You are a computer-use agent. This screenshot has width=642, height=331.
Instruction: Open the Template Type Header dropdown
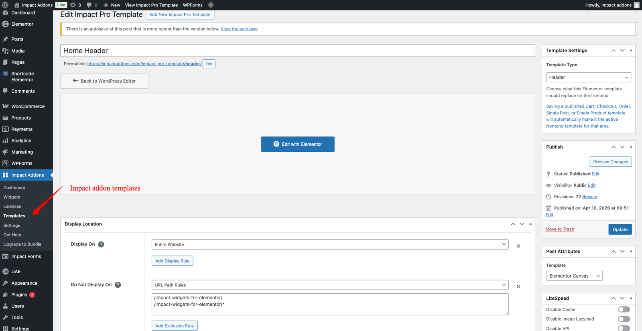click(588, 77)
